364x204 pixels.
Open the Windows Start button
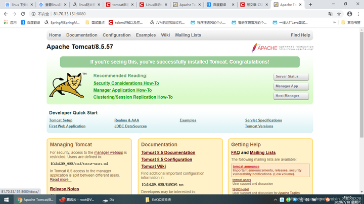7,199
